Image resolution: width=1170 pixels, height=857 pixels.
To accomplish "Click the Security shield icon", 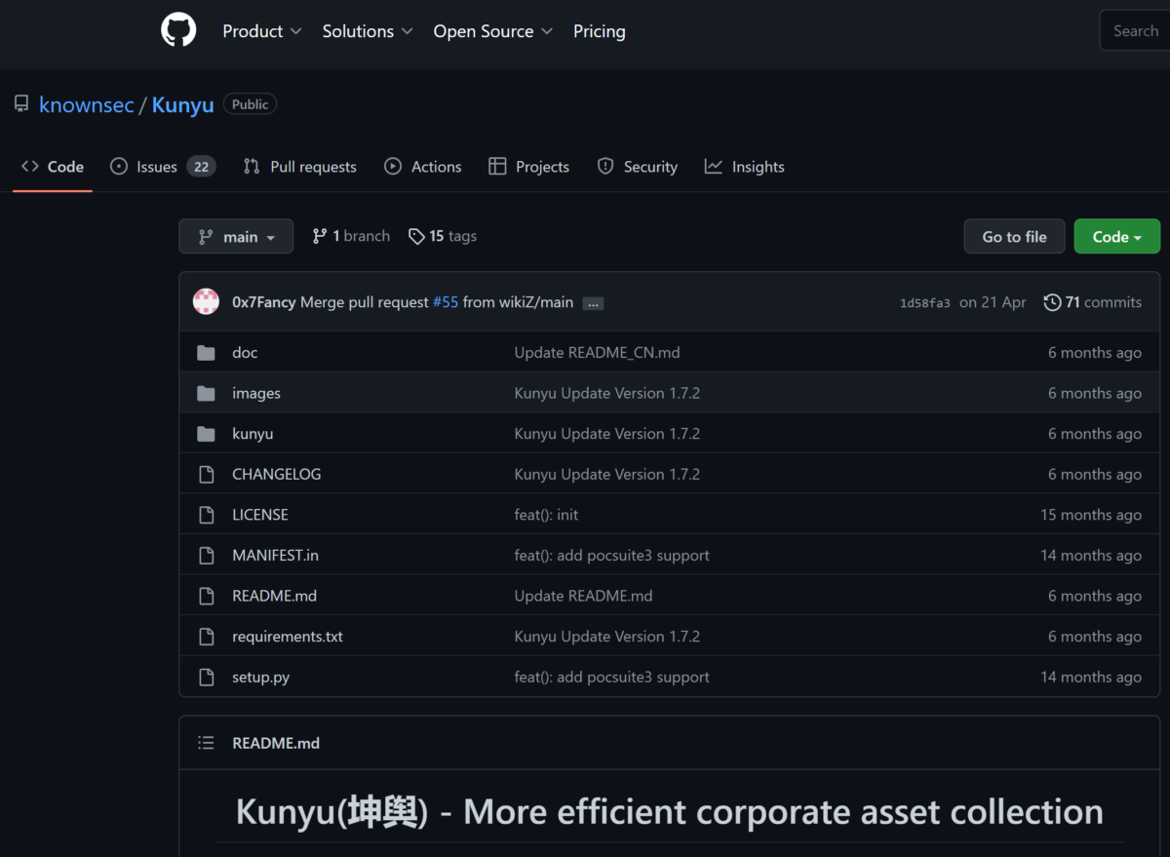I will 604,166.
